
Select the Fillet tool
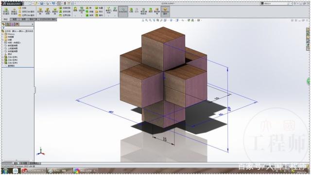(75, 10)
